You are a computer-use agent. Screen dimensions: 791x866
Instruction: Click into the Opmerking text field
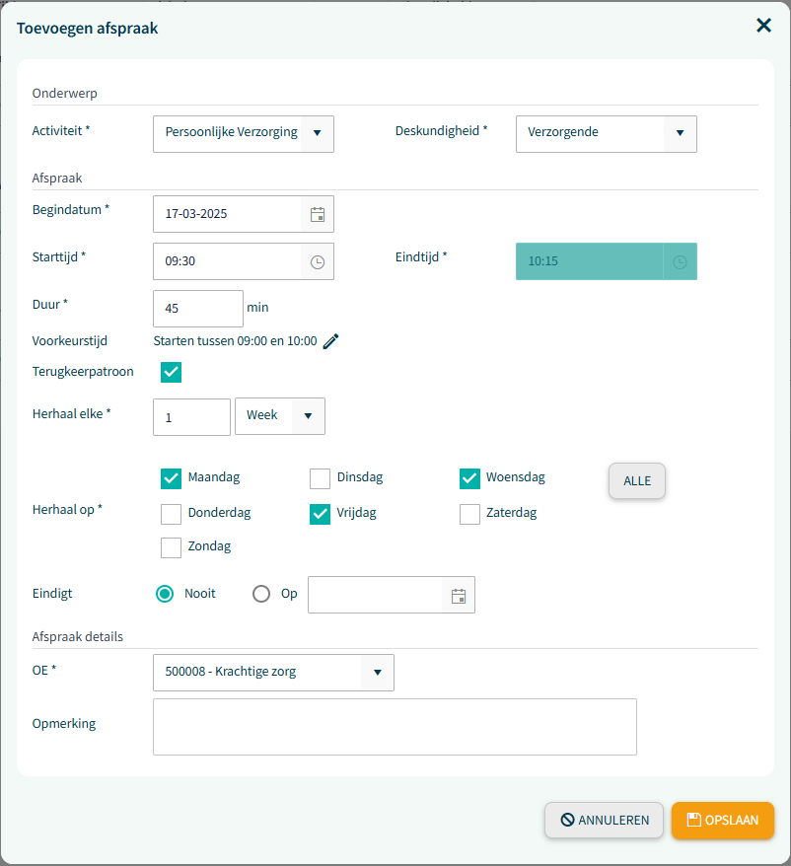pyautogui.click(x=395, y=727)
